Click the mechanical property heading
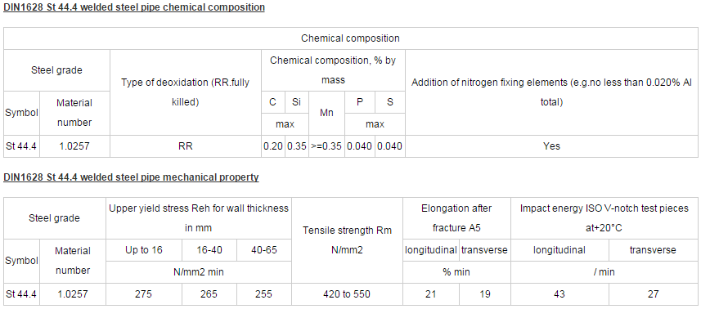701x309 pixels. click(x=131, y=177)
